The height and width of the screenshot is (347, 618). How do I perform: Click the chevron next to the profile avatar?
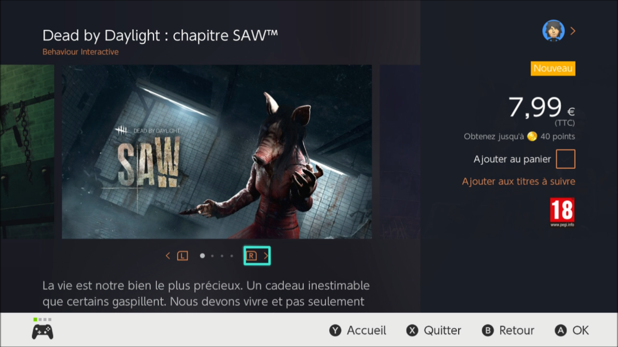[573, 31]
